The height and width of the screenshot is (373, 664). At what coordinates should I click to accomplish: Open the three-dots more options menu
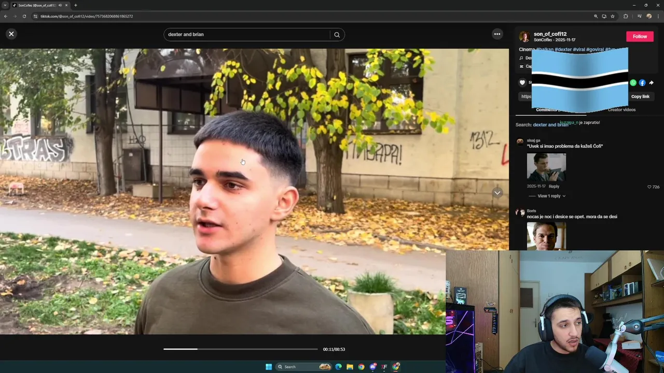pyautogui.click(x=497, y=34)
